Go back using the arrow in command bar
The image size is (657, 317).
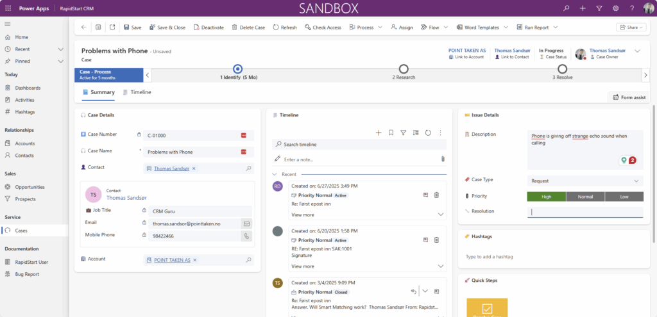pos(84,27)
